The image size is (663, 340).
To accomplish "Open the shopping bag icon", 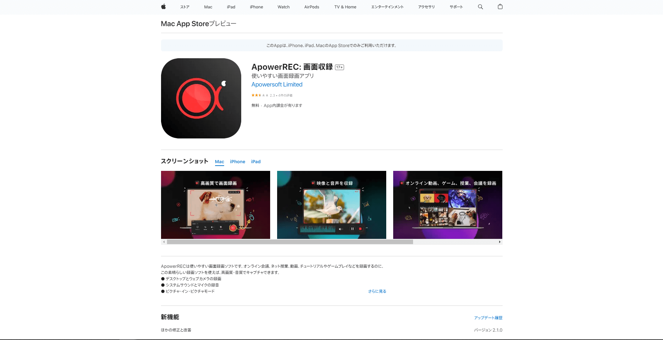I will point(500,7).
